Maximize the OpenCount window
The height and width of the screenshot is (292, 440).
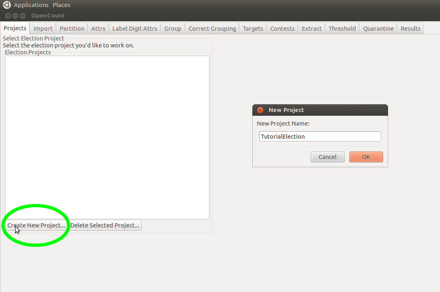click(23, 16)
